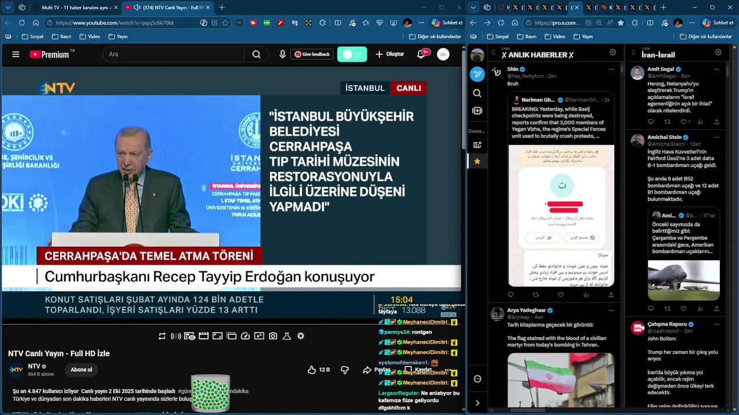The image size is (739, 415).
Task: Open Yayın bookmarks folder in X Pro window
Action: pos(583,36)
